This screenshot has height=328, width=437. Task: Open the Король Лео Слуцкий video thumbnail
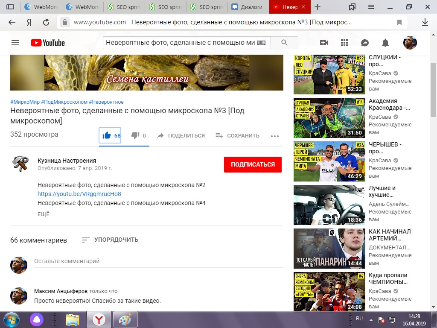tap(329, 74)
